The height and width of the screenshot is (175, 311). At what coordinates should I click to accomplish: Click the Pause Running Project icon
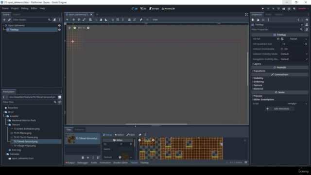pos(268,9)
